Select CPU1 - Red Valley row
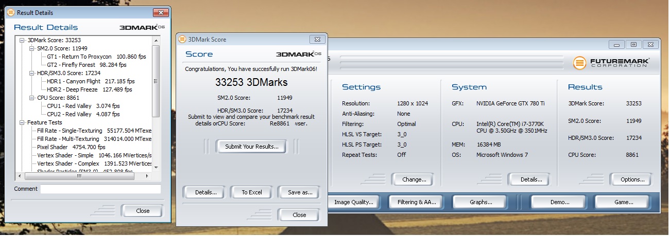 point(83,106)
